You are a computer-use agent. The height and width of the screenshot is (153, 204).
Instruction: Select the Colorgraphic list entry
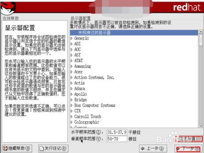coord(86,122)
